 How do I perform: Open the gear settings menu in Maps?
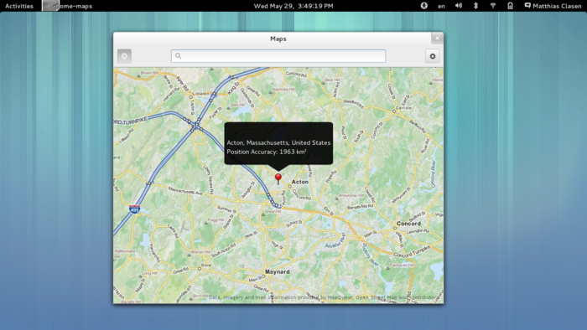433,56
